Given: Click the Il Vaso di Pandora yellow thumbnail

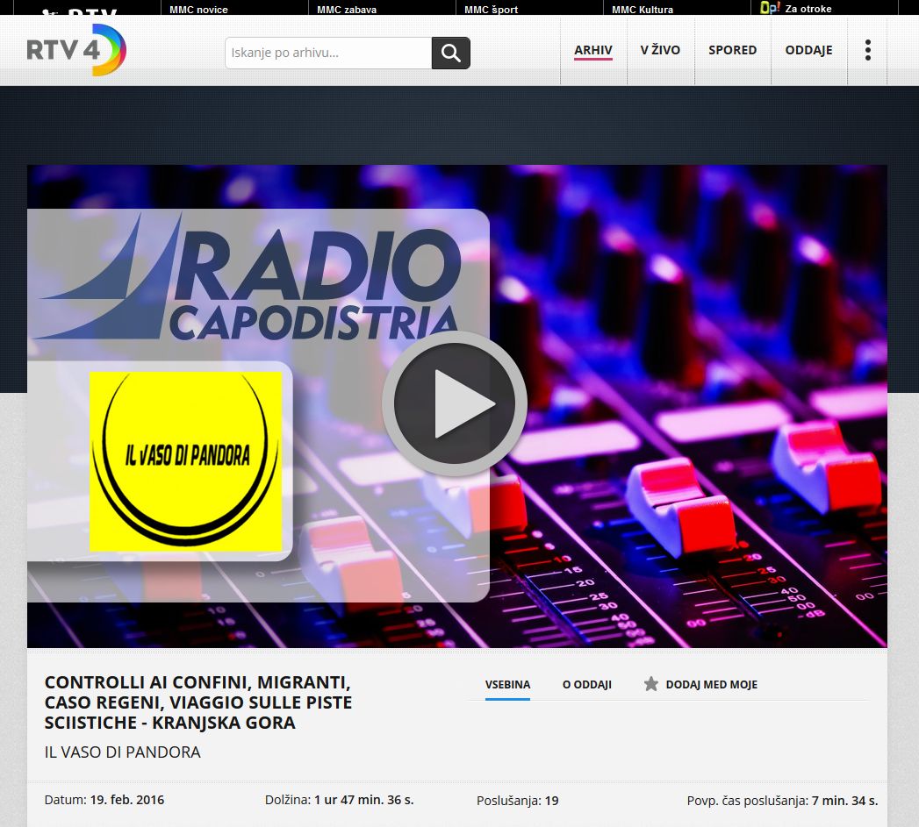Looking at the screenshot, I should 186,461.
